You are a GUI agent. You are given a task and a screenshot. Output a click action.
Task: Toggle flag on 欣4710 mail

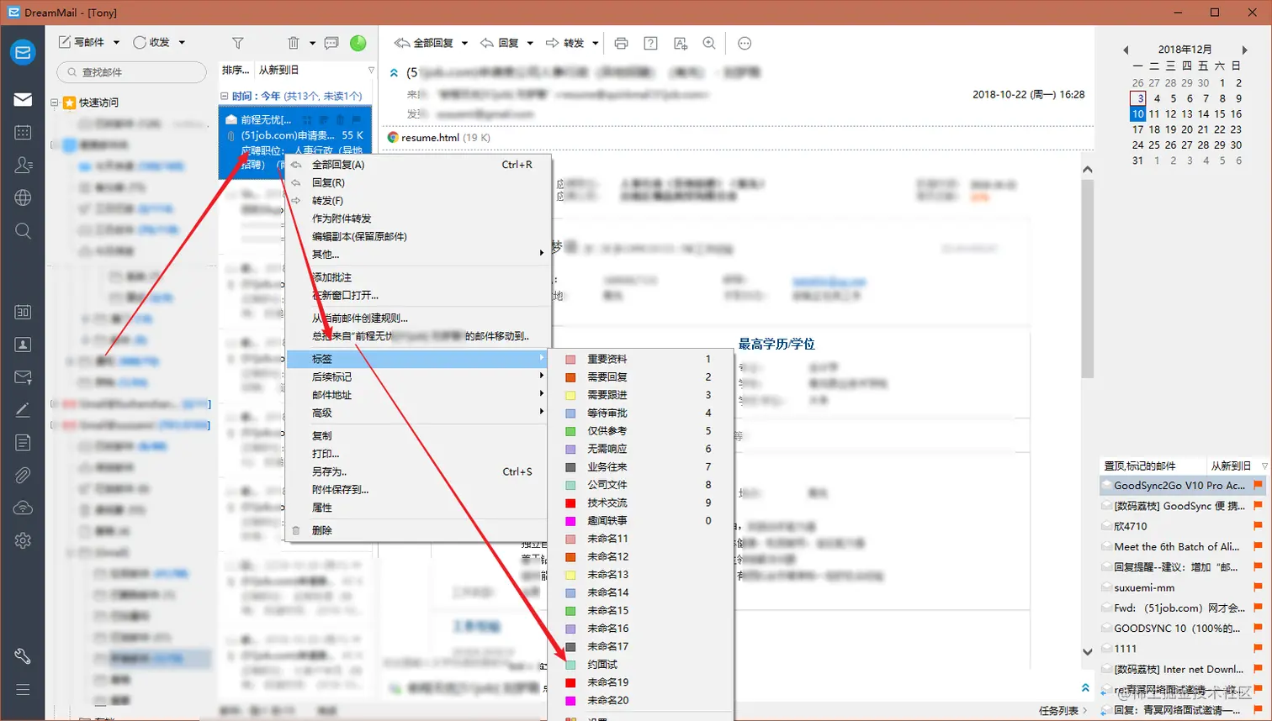click(1258, 526)
